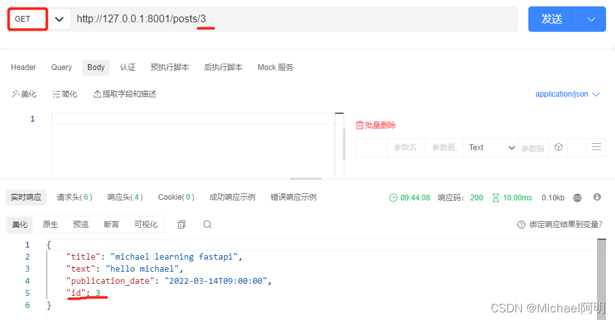Expand the send button dropdown chevron
The image size is (615, 320).
pos(591,19)
